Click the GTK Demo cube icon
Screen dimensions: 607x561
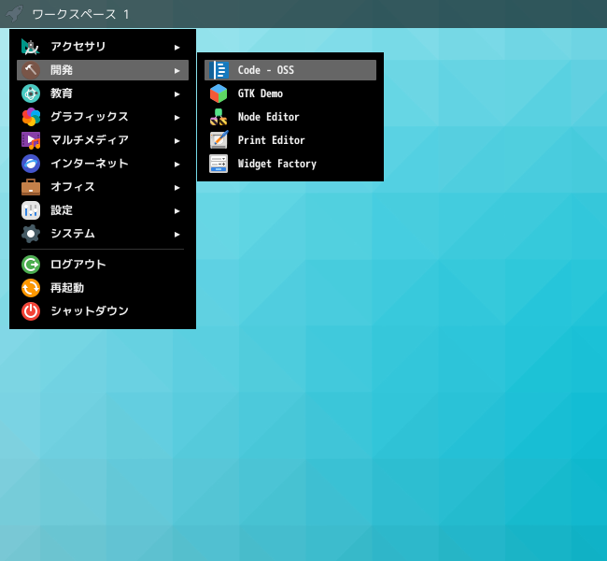[x=219, y=93]
